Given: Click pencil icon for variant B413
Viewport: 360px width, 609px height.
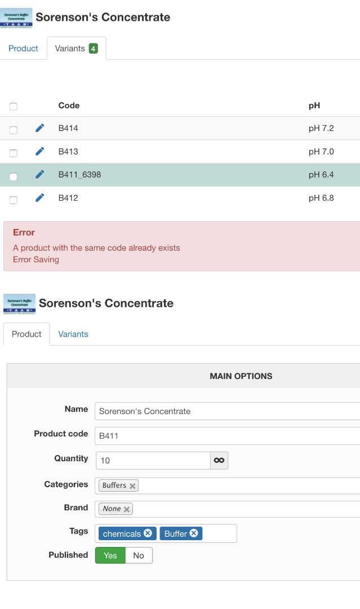Looking at the screenshot, I should (x=39, y=151).
